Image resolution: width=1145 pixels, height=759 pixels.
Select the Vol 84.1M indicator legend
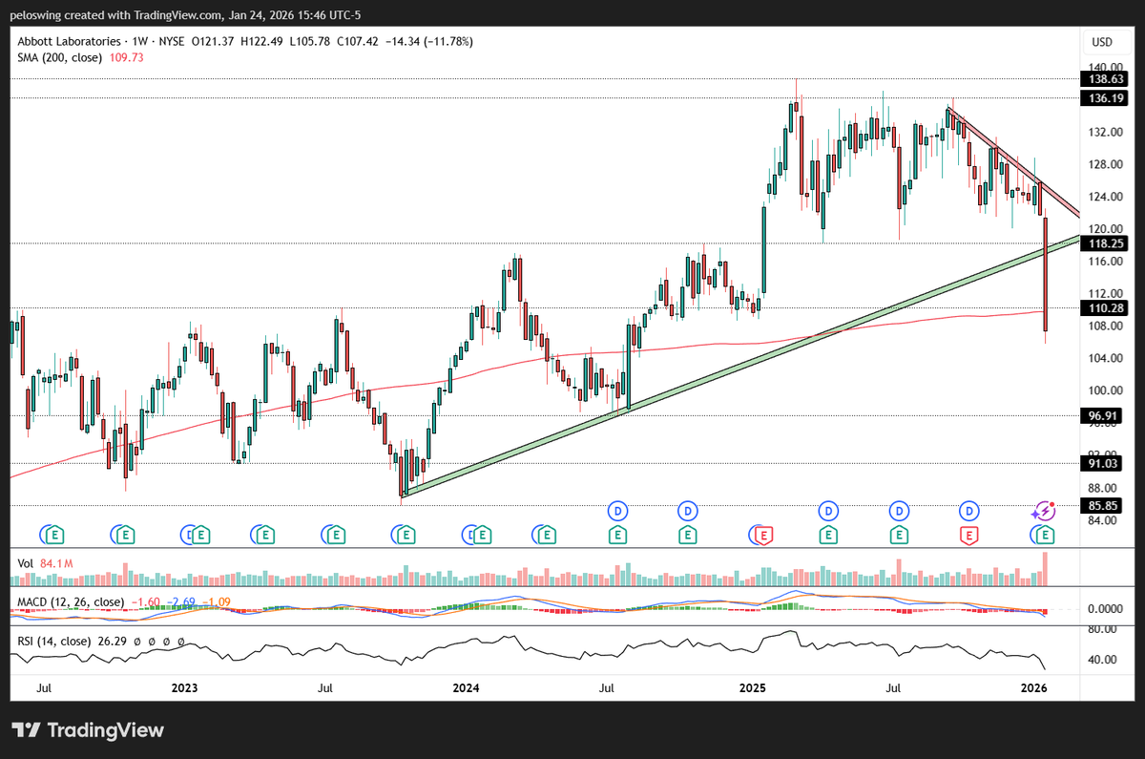pos(45,564)
